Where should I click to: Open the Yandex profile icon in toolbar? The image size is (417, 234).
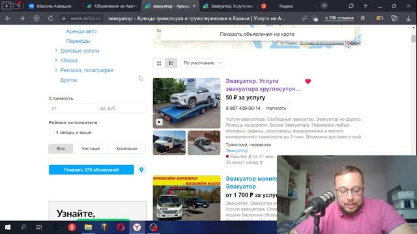click(x=36, y=18)
